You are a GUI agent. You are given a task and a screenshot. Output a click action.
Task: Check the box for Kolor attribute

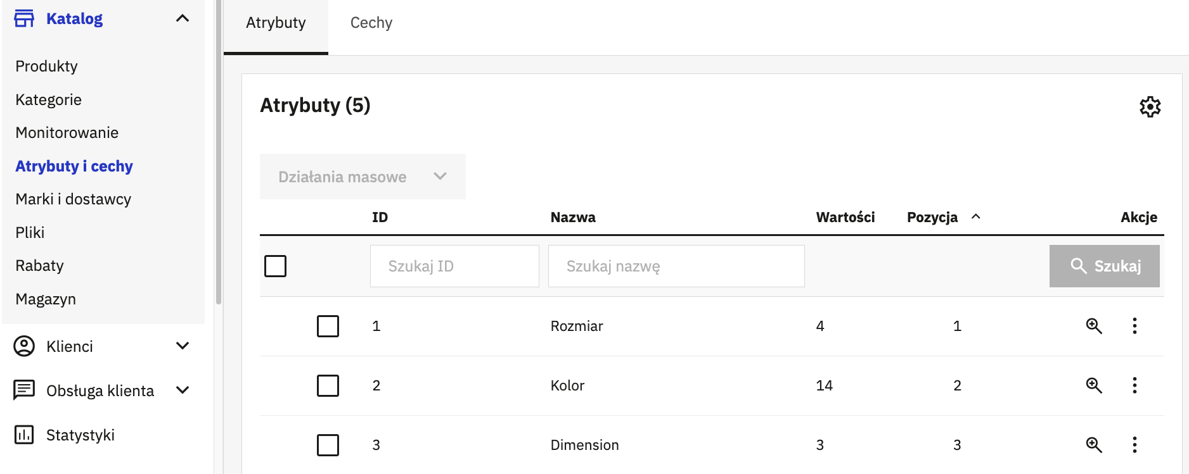click(x=328, y=385)
